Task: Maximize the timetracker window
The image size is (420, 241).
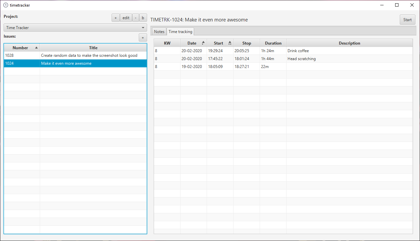Action: pyautogui.click(x=397, y=5)
